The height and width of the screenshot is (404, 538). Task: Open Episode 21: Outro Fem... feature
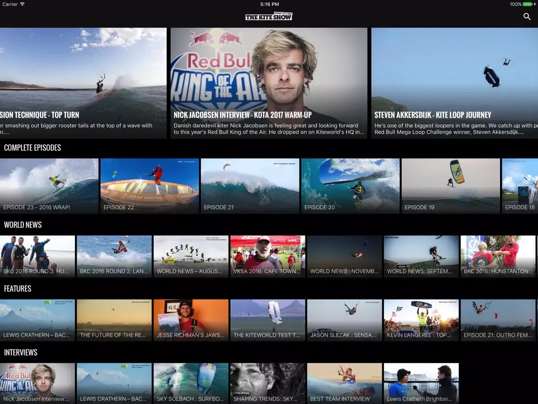[x=498, y=320]
